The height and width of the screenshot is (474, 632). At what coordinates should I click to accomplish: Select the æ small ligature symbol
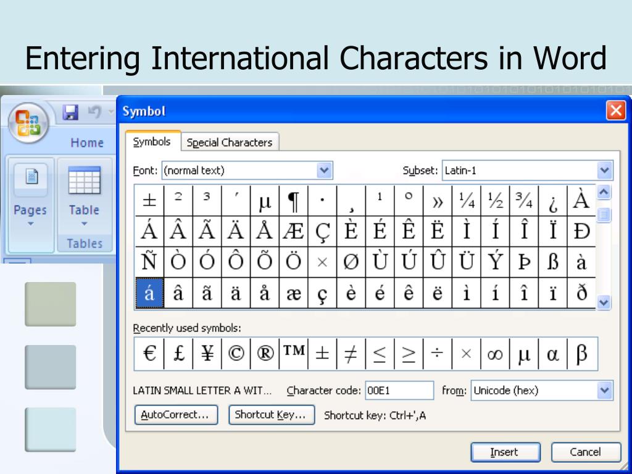pyautogui.click(x=293, y=293)
